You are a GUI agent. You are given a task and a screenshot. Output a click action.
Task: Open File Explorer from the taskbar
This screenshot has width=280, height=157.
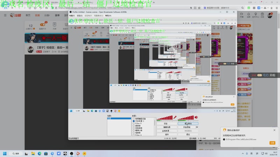(33, 154)
